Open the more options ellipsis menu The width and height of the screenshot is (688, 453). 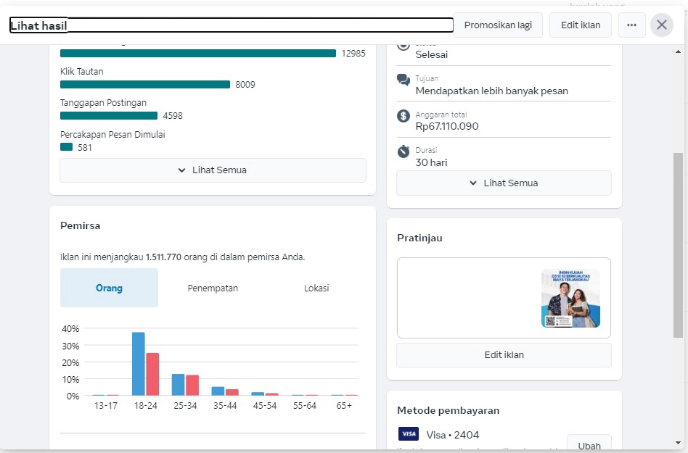(x=631, y=25)
